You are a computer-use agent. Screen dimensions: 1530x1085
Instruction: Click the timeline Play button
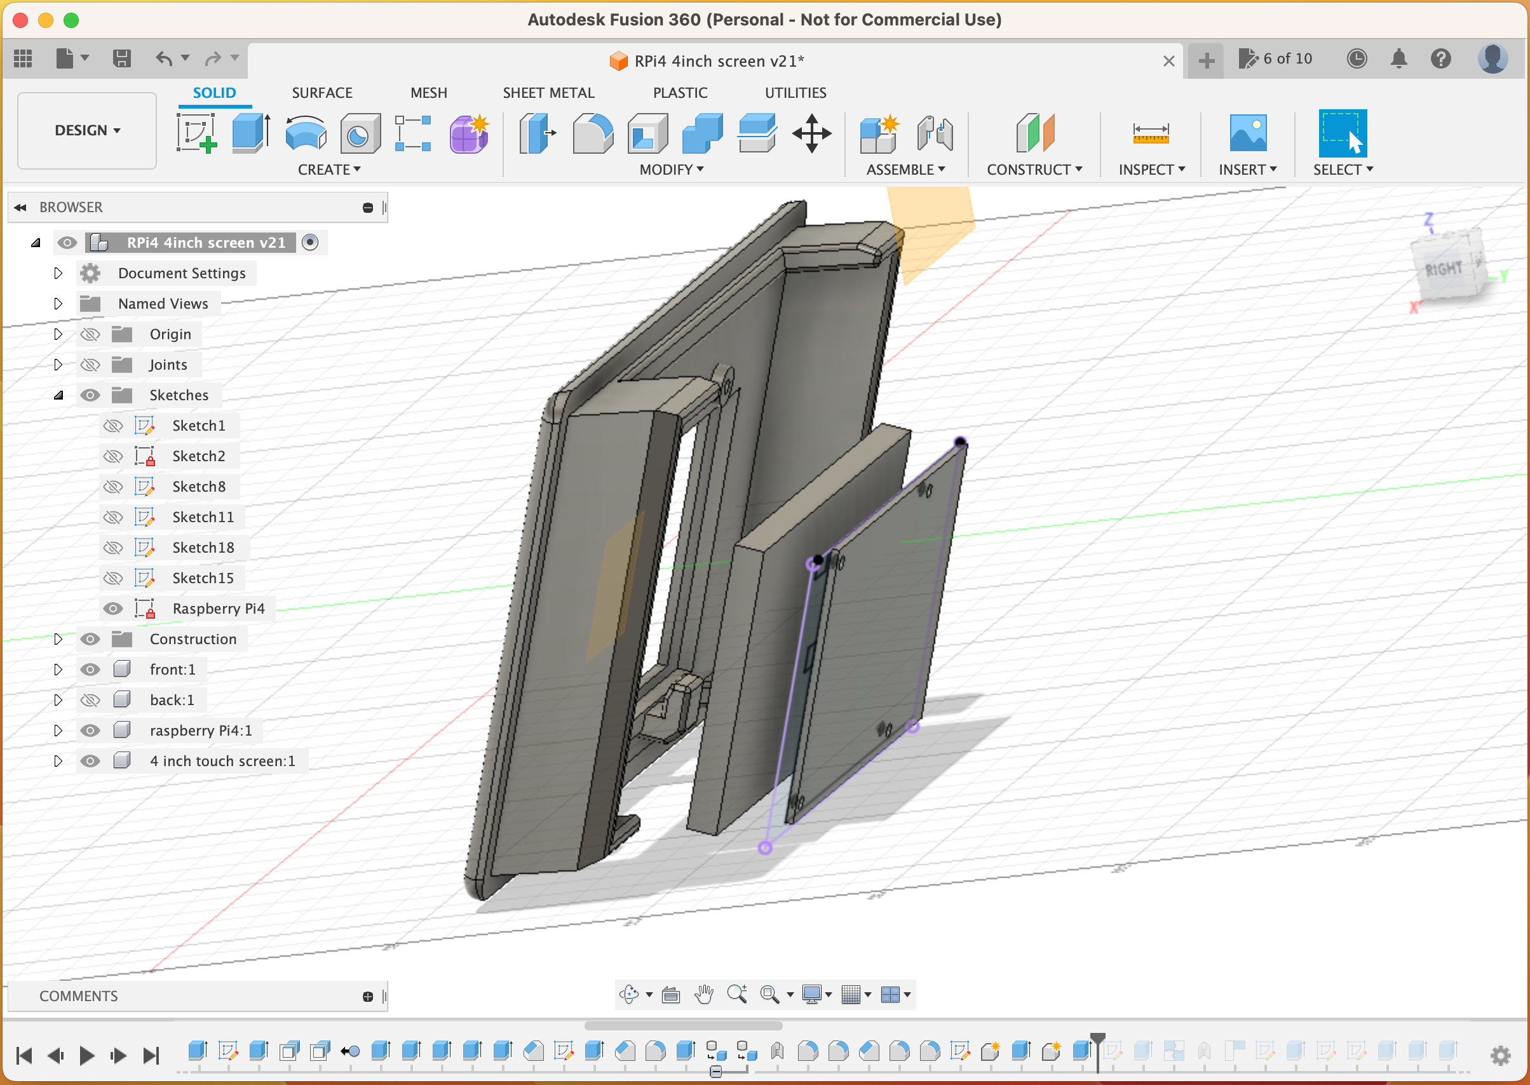point(87,1056)
